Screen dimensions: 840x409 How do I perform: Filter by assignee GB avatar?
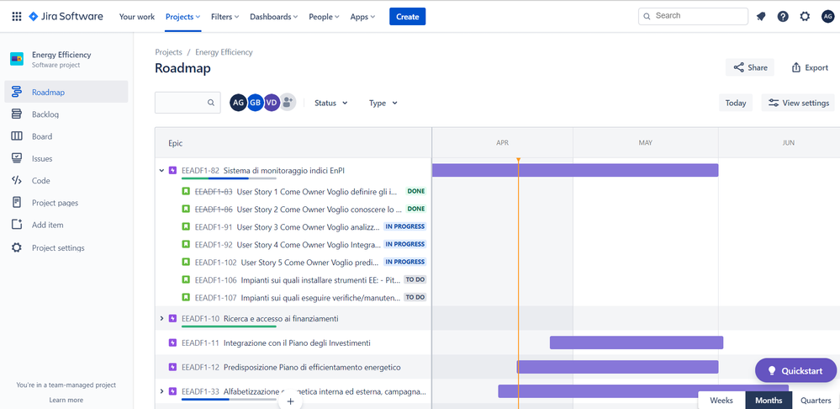255,103
